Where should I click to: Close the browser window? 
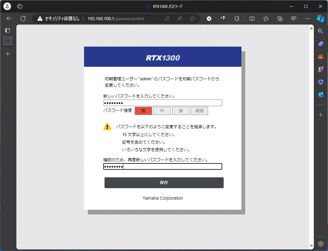[x=320, y=6]
